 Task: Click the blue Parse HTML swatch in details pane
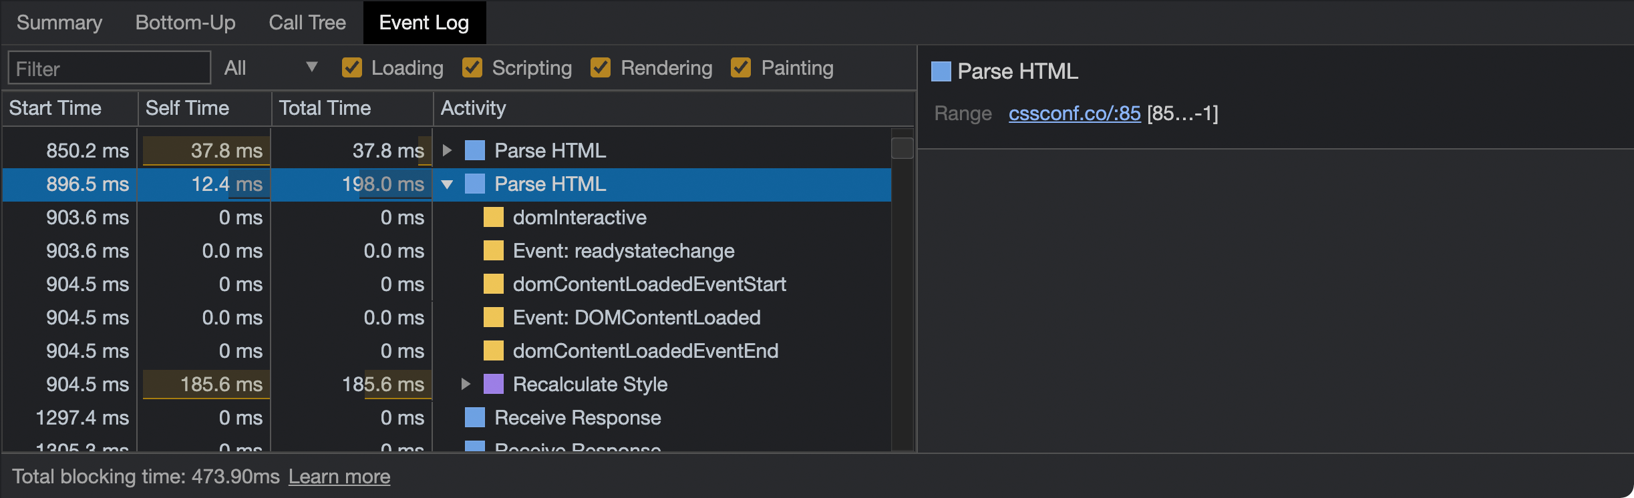click(x=941, y=71)
